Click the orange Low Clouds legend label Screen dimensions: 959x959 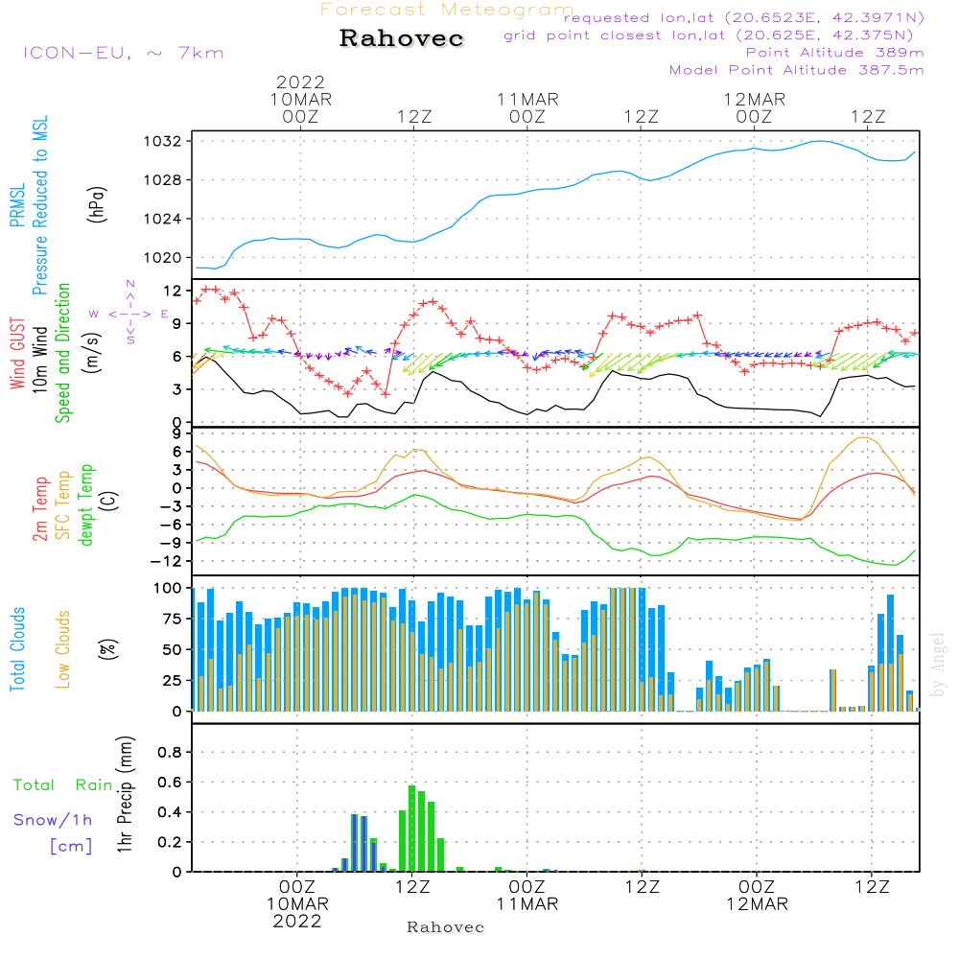[63, 649]
